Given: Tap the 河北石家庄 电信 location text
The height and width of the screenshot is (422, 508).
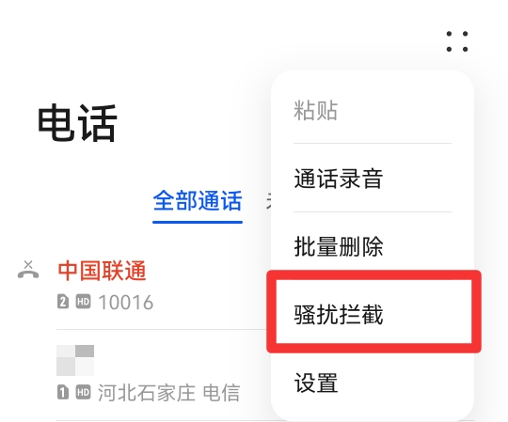Looking at the screenshot, I should [168, 393].
